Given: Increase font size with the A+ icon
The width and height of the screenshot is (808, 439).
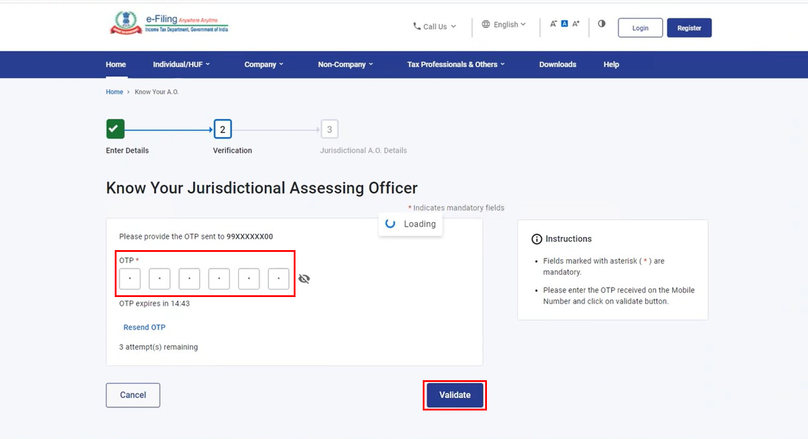Looking at the screenshot, I should [576, 24].
